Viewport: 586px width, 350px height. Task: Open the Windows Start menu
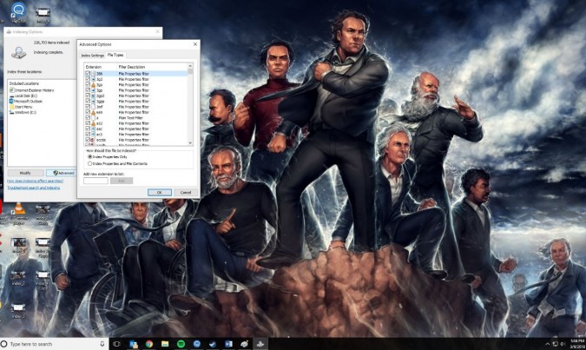tap(5, 344)
